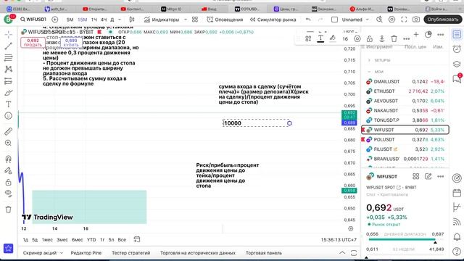Screen dimensions: 464x261
Task: Hide all drawings with eye icon
Action: point(8,194)
